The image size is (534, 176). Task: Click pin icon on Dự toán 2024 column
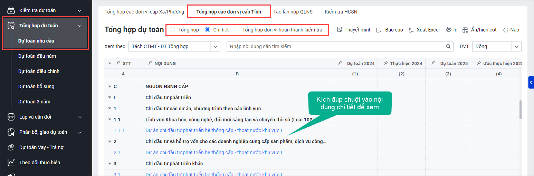340,63
